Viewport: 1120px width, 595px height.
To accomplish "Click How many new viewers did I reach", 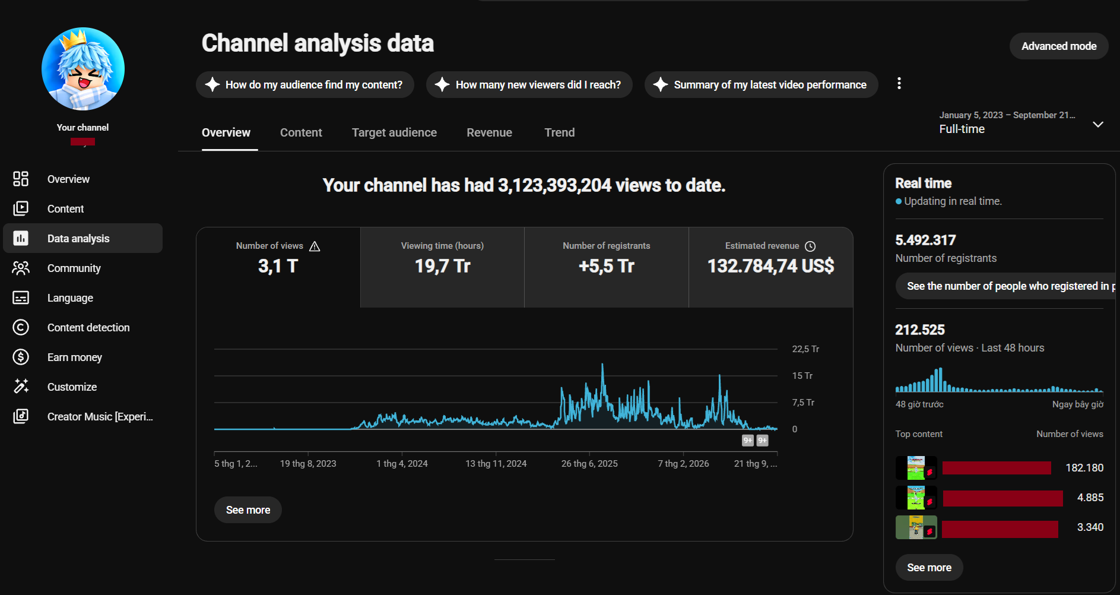I will point(529,84).
